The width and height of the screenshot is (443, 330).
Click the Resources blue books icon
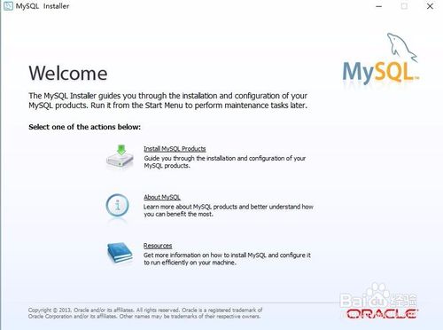click(x=120, y=253)
